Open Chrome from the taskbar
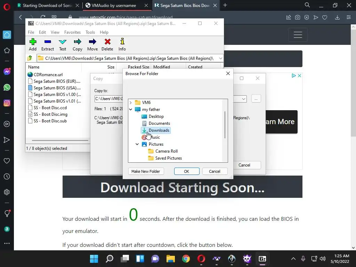This screenshot has height=267, width=356. tap(186, 259)
